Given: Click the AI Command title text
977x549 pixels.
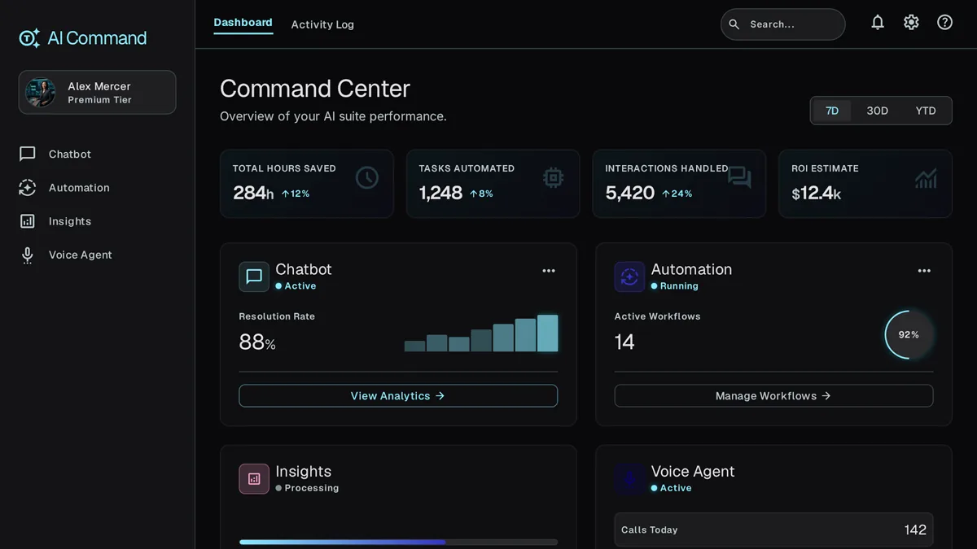Looking at the screenshot, I should (x=97, y=38).
